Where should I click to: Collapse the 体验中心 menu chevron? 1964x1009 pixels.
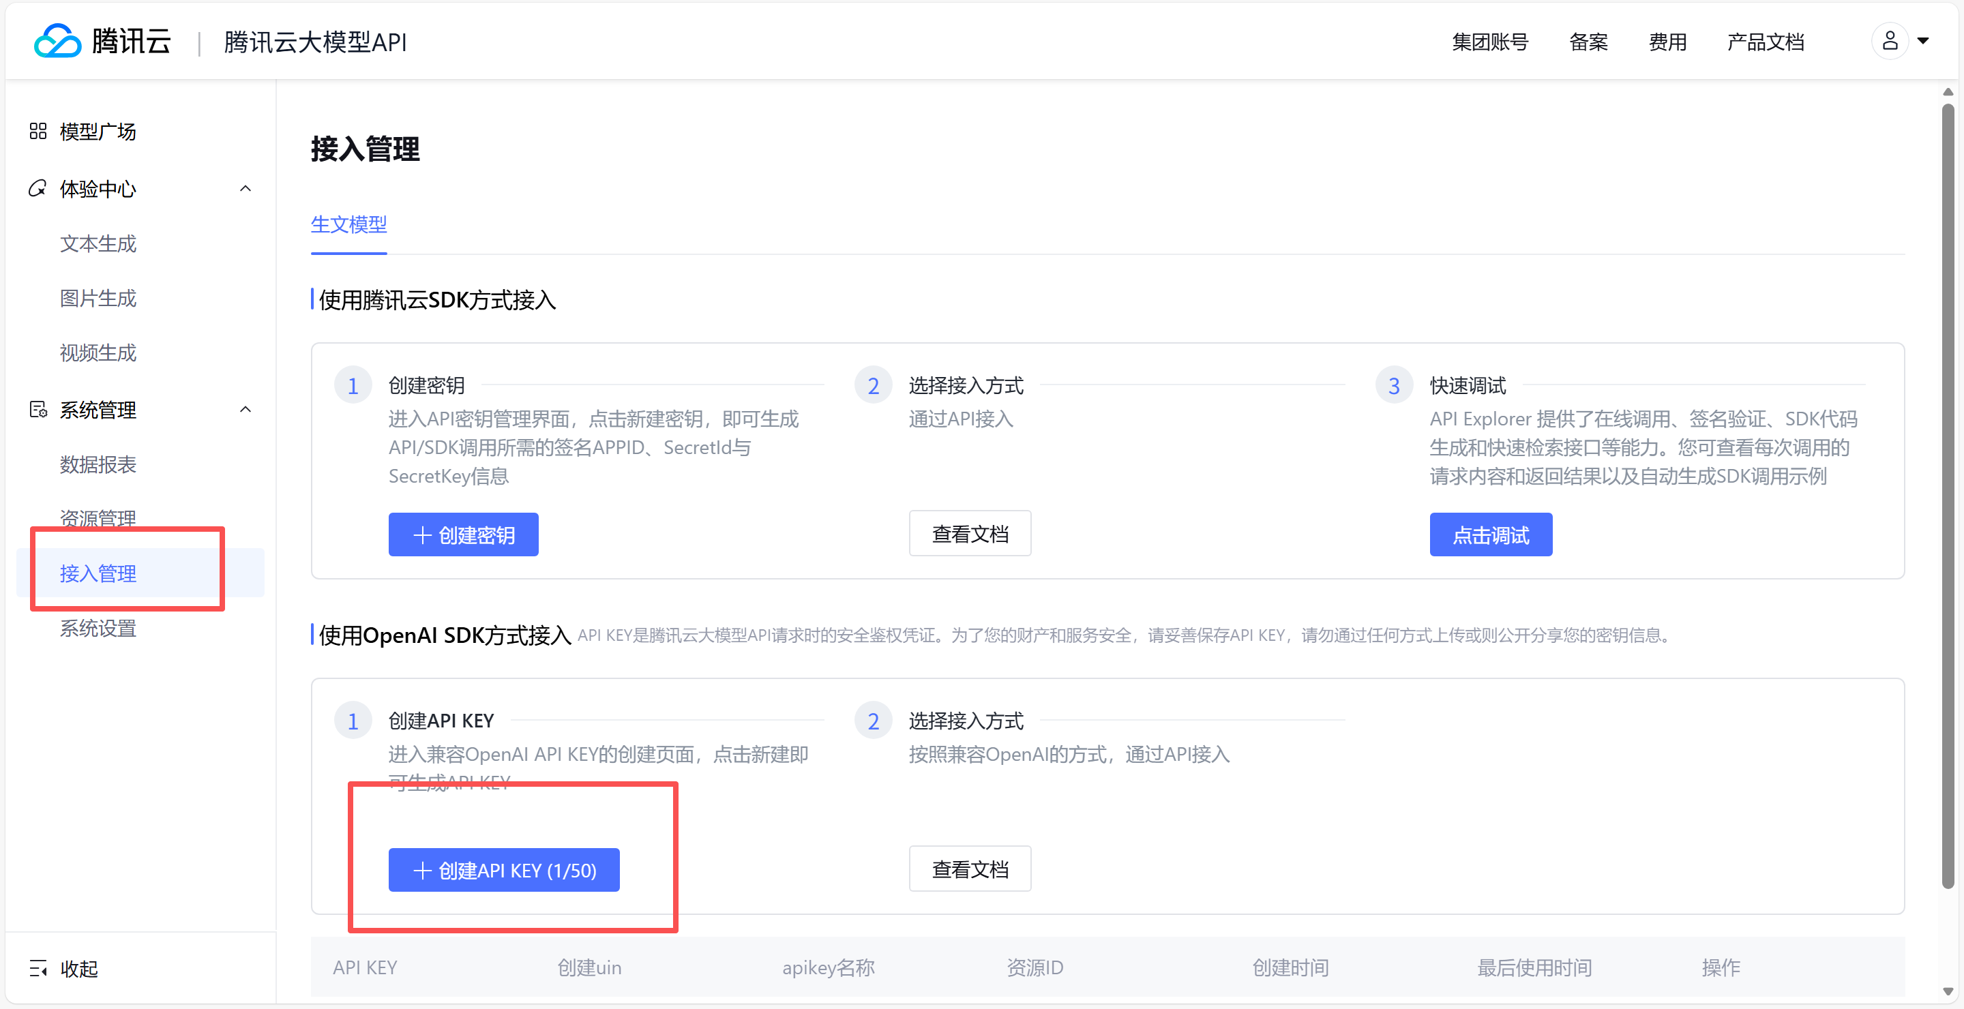pyautogui.click(x=245, y=188)
